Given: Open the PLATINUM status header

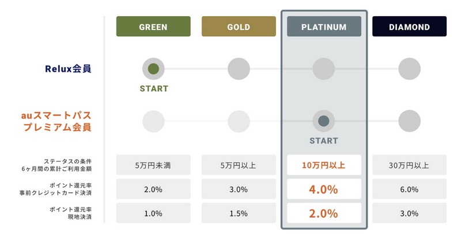Looking at the screenshot, I should coord(324,26).
